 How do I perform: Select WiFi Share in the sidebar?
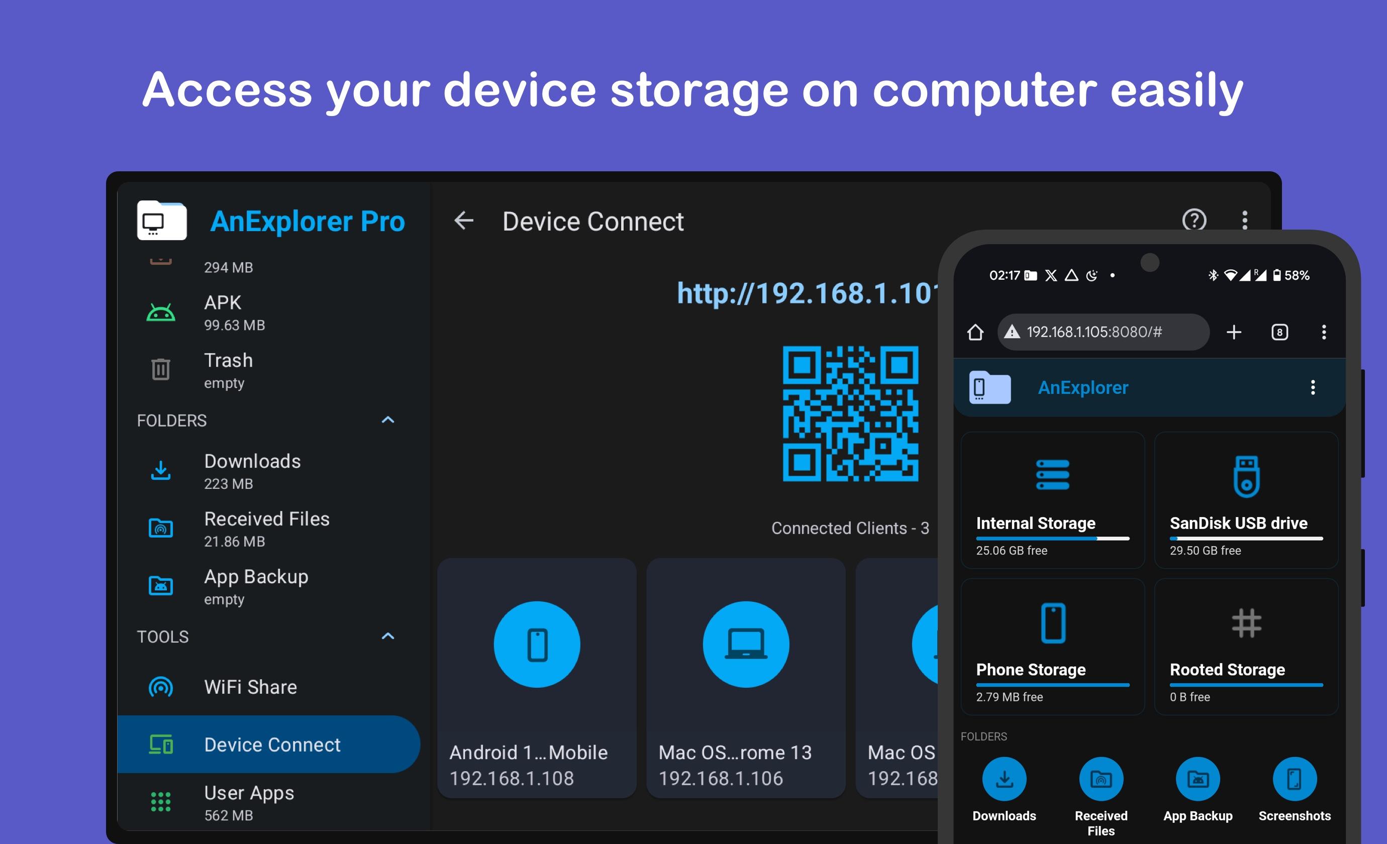click(x=250, y=687)
